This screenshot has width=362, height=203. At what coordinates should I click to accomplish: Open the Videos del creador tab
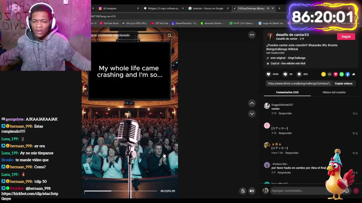coord(334,92)
